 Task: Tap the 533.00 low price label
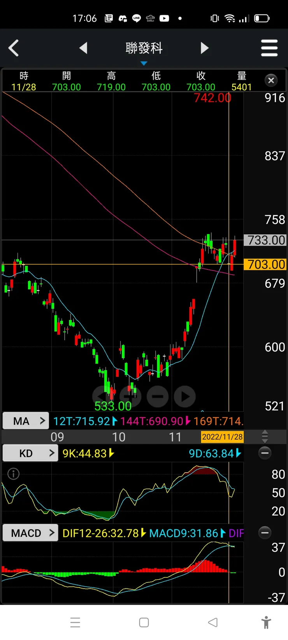click(113, 406)
